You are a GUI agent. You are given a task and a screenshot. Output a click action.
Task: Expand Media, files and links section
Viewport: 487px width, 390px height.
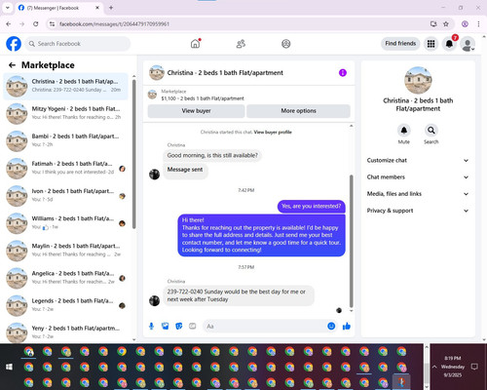pyautogui.click(x=418, y=194)
